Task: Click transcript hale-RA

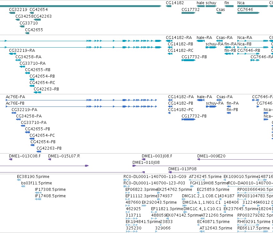Action: (x=204, y=38)
